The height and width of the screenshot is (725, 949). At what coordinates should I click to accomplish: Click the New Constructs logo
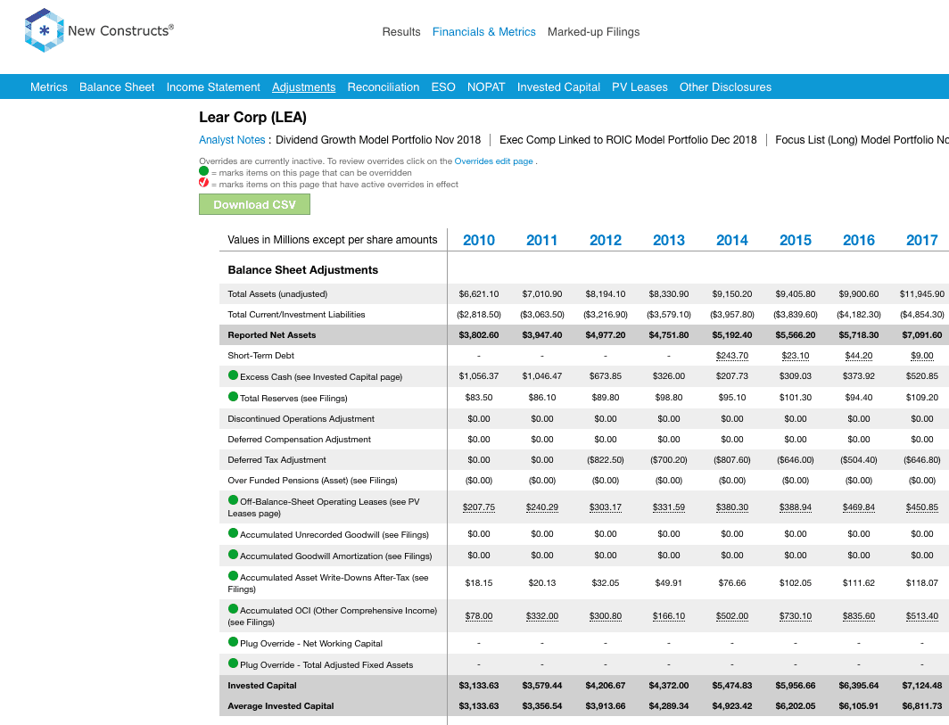pos(99,30)
